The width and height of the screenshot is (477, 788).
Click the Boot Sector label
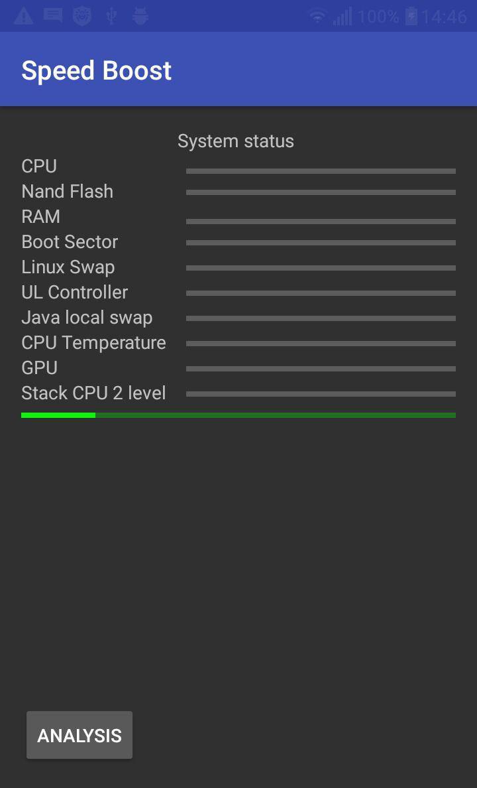point(70,241)
